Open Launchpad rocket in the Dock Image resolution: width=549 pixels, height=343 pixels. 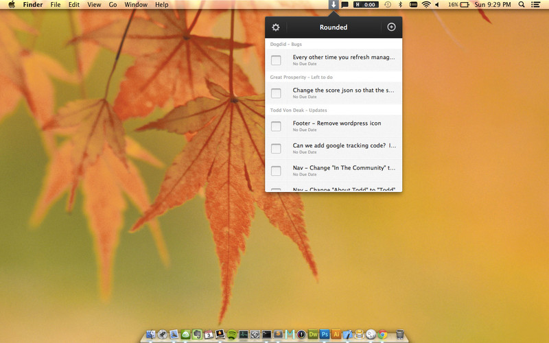[162, 334]
